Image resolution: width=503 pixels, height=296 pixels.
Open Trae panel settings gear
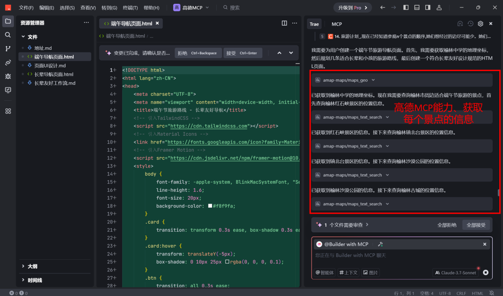tap(480, 24)
